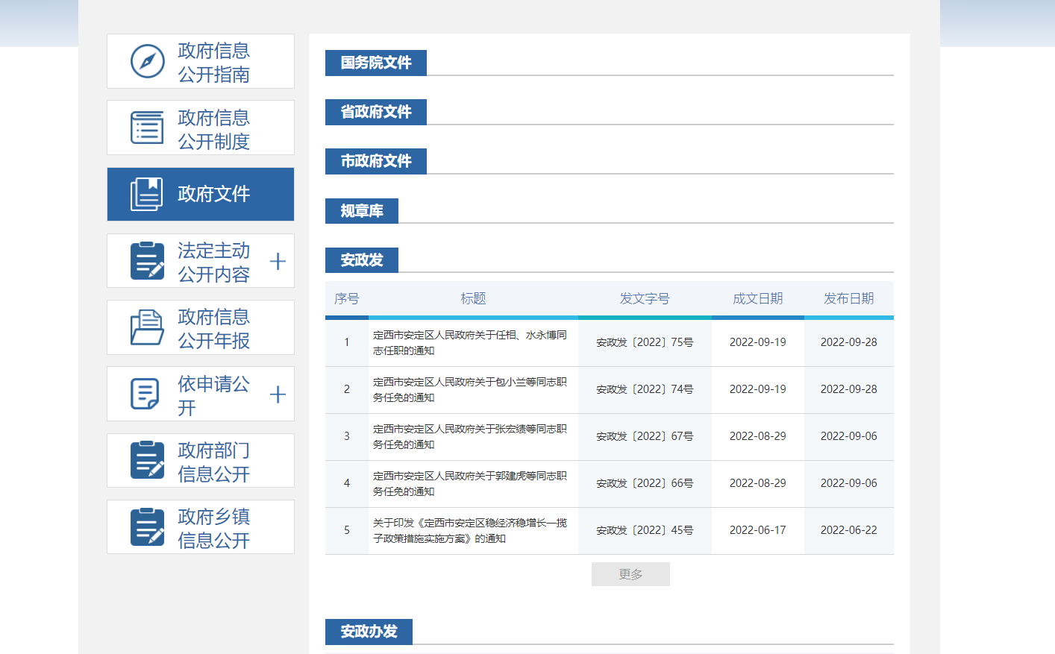Select the 市政府文件 section heading
This screenshot has width=1055, height=654.
376,161
